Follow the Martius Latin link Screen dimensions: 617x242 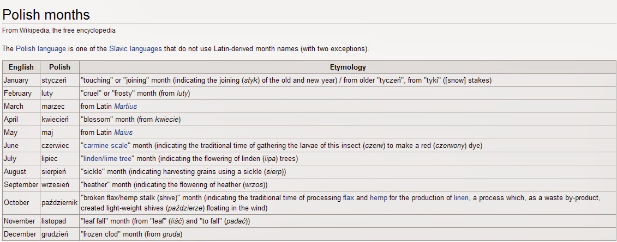coord(125,106)
